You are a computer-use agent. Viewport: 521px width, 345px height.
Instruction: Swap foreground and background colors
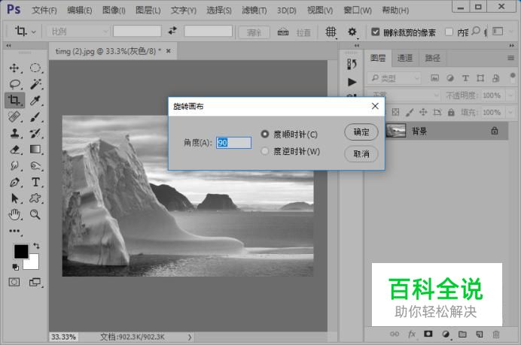click(x=36, y=246)
